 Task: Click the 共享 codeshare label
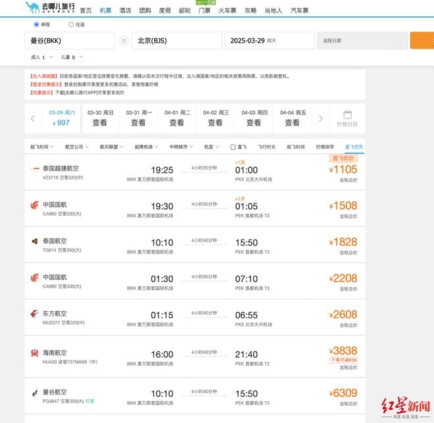[x=89, y=401]
